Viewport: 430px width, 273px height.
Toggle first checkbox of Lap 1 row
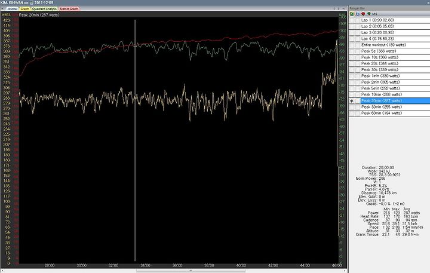352,20
